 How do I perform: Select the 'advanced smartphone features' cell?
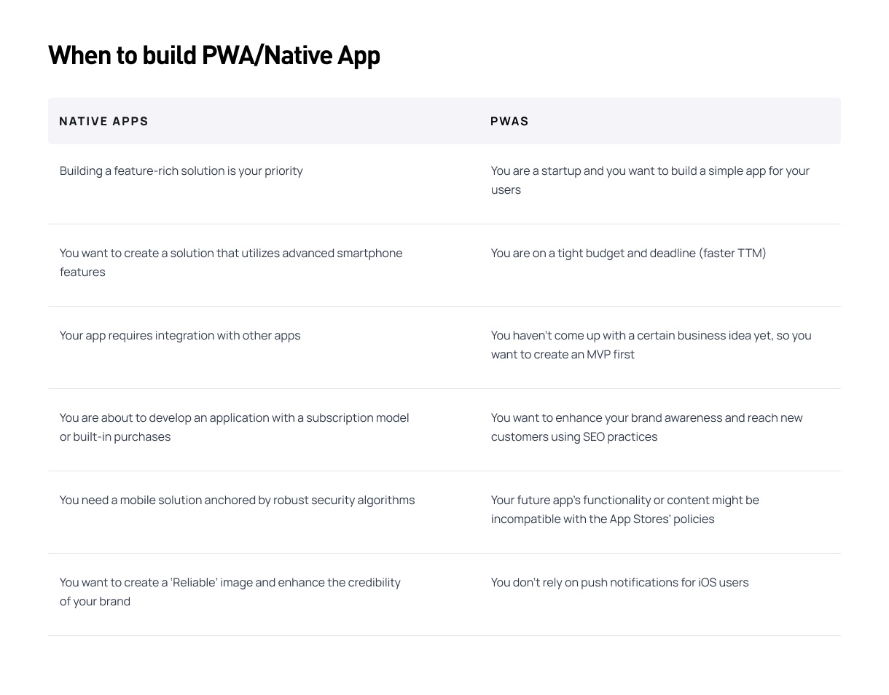coord(231,262)
